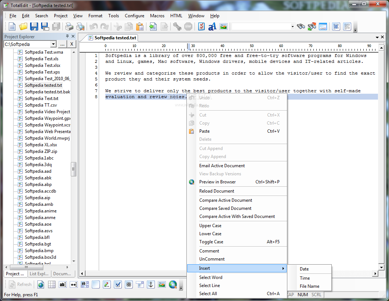Click the clipboard Paste toolbar icon
The image size is (389, 301).
pyautogui.click(x=140, y=26)
